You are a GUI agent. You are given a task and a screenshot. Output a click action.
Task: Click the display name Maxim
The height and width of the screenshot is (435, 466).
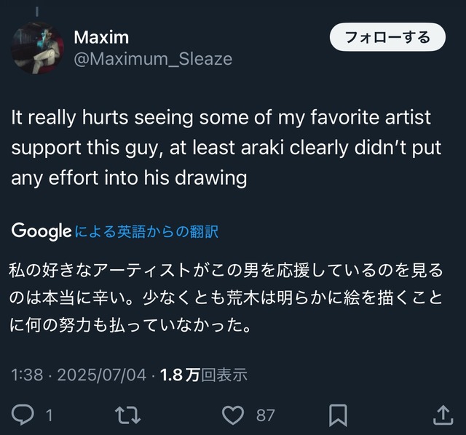click(x=101, y=37)
